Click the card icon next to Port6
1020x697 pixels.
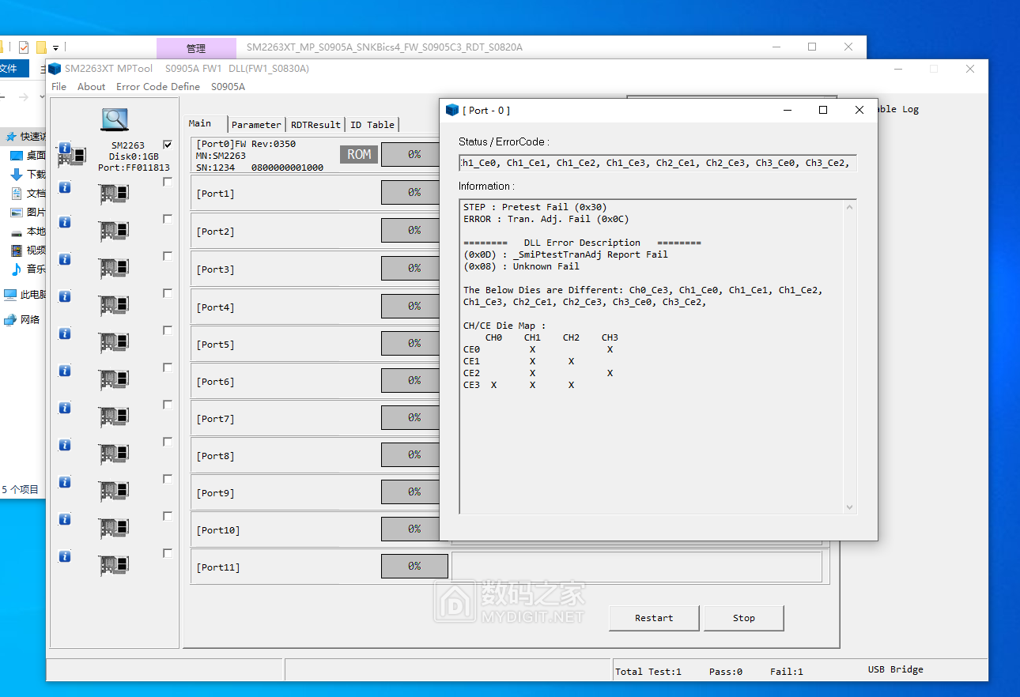coord(114,379)
